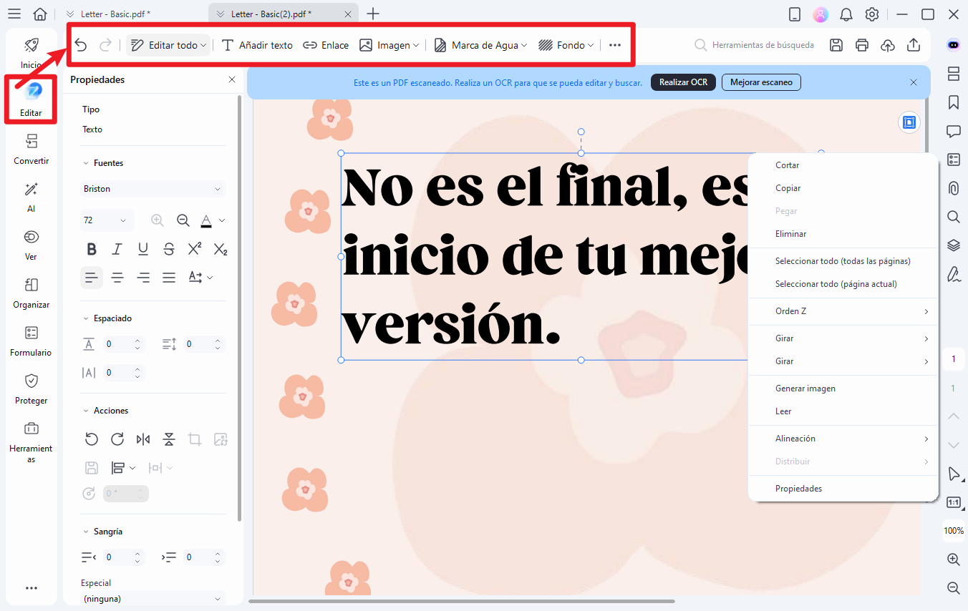The image size is (968, 611).
Task: Click the font size 72 input field
Action: click(100, 220)
